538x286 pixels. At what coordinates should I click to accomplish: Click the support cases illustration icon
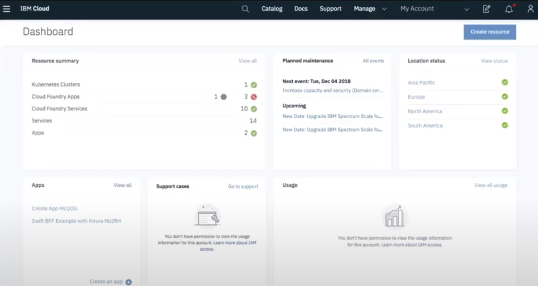[207, 215]
